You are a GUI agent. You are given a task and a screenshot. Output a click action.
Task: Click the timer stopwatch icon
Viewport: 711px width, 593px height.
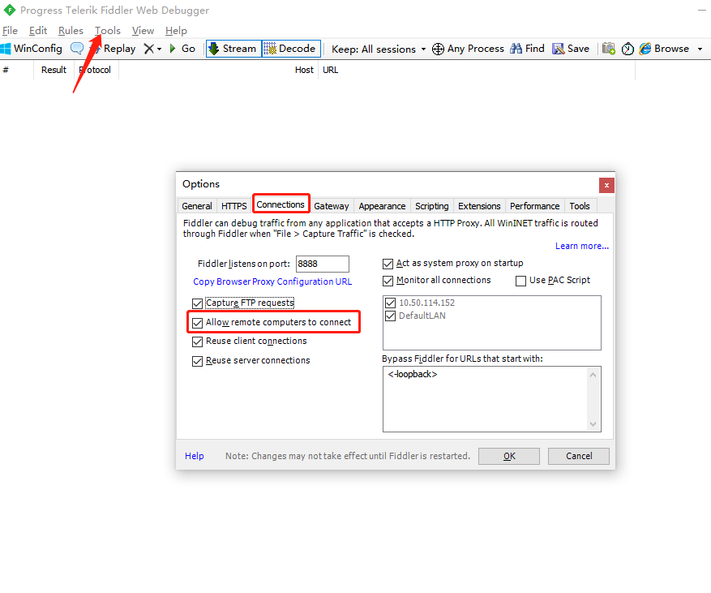[x=627, y=49]
